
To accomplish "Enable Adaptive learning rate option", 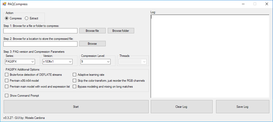I will [75, 75].
